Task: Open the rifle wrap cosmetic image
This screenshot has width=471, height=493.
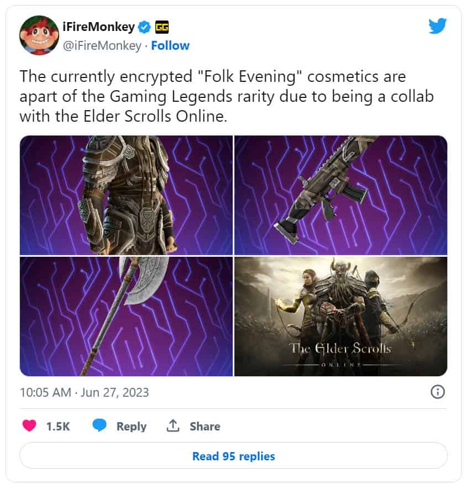Action: pos(341,195)
